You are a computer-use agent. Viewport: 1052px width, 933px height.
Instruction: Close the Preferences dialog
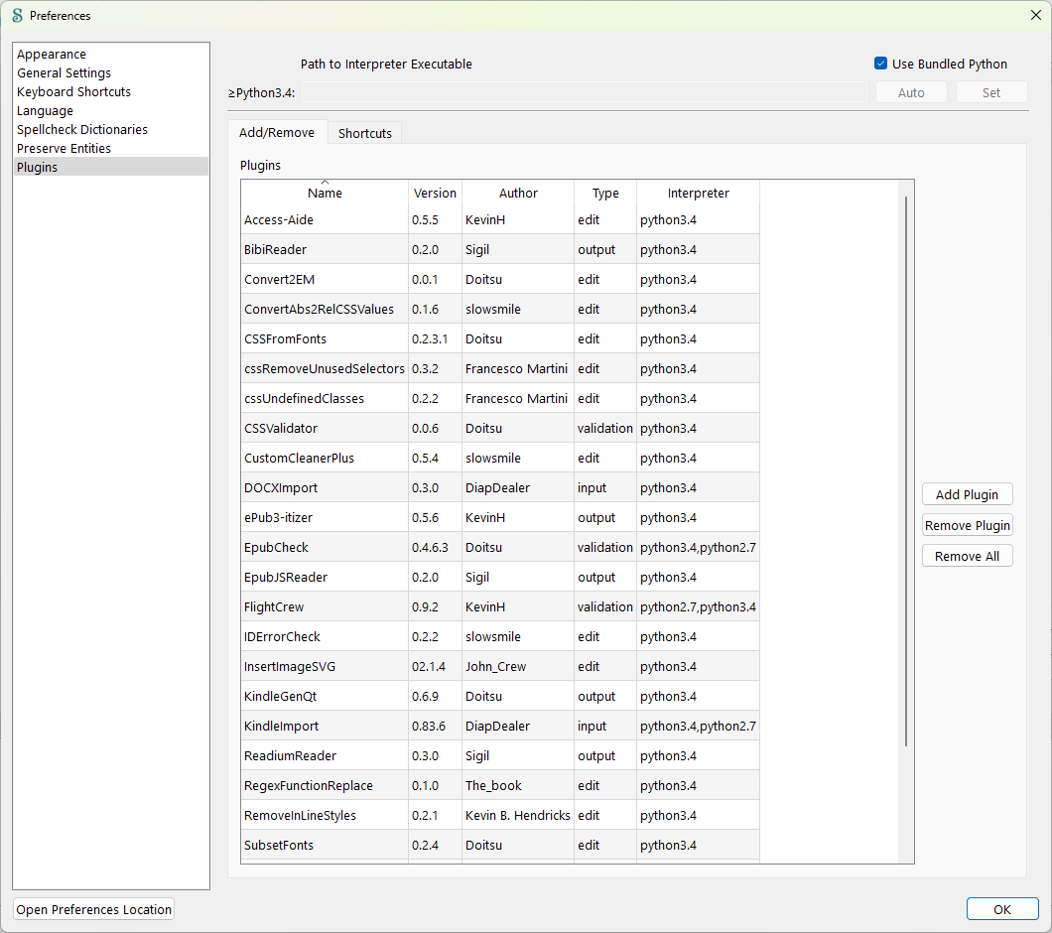click(x=1036, y=15)
